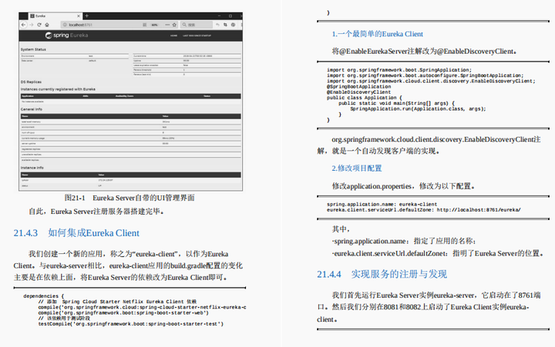Click the @EnableDiscoveryClient annotation code line
Viewport: 555px width, 347px height.
(x=358, y=92)
